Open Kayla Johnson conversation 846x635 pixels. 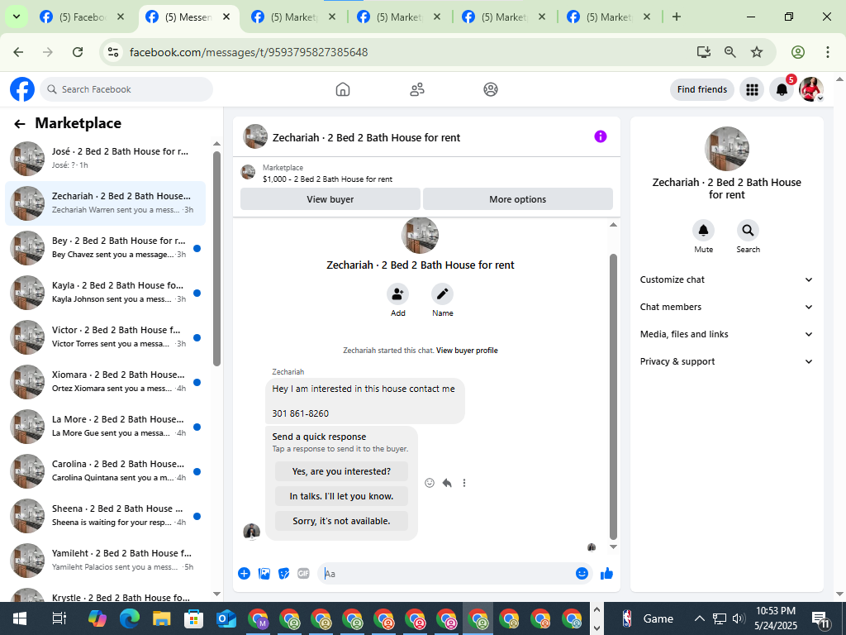tap(106, 292)
